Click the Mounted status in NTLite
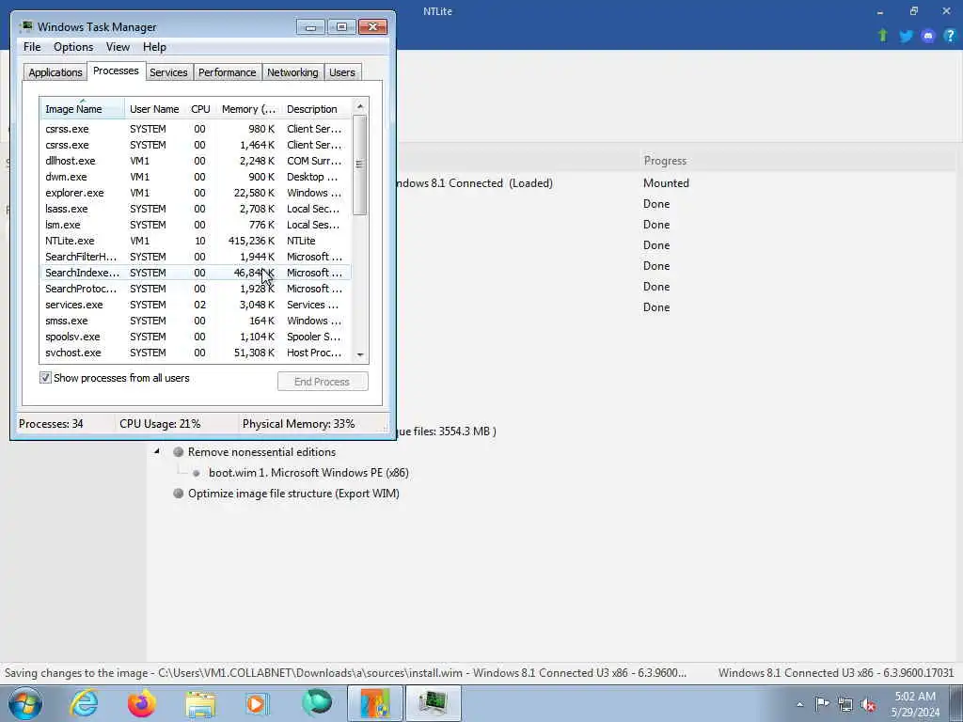 tap(666, 183)
